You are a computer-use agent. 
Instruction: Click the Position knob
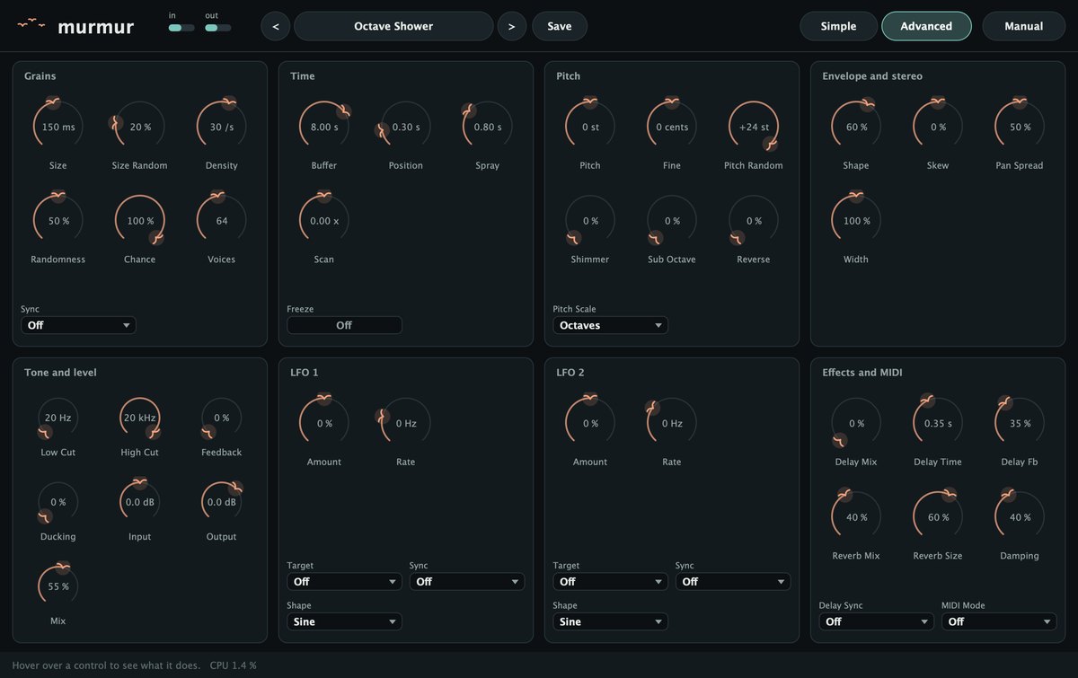(x=406, y=127)
